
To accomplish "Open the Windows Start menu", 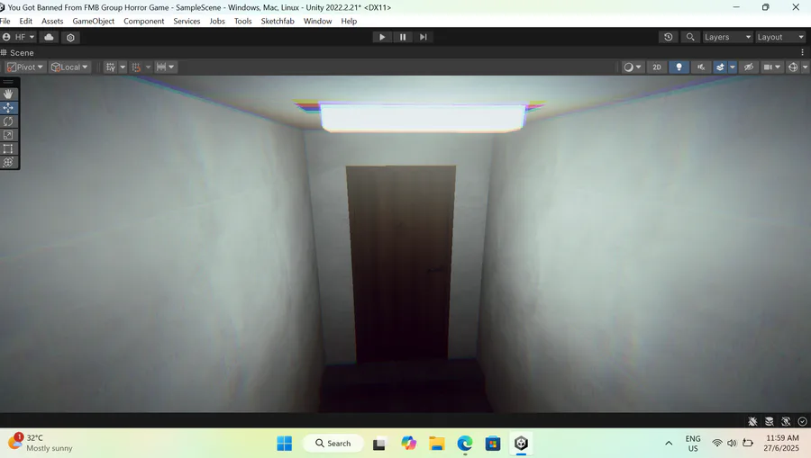I will [x=285, y=443].
